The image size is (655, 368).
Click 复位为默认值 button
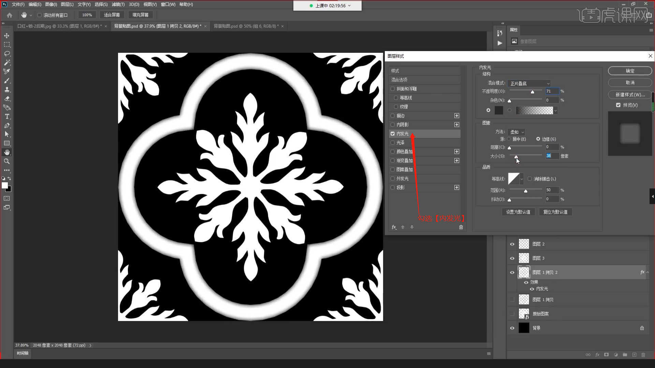(555, 212)
